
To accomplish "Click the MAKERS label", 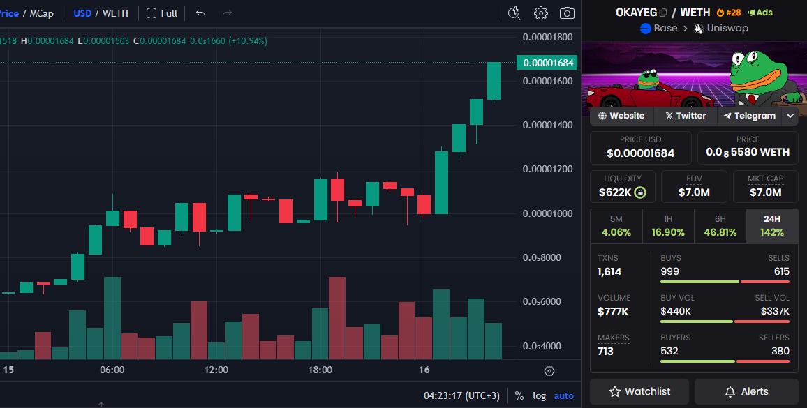I will tap(613, 338).
